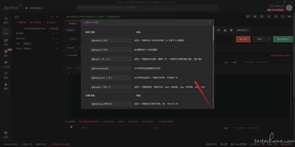Open the 必填 required dropdown
The image size is (295, 147).
(x=227, y=62)
